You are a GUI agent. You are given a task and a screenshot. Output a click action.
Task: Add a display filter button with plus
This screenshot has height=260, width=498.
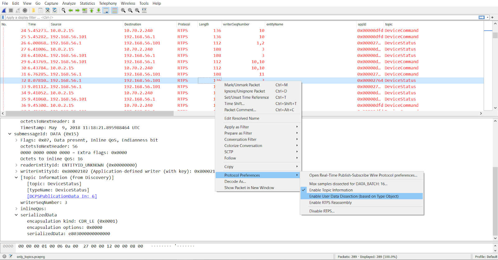click(492, 17)
